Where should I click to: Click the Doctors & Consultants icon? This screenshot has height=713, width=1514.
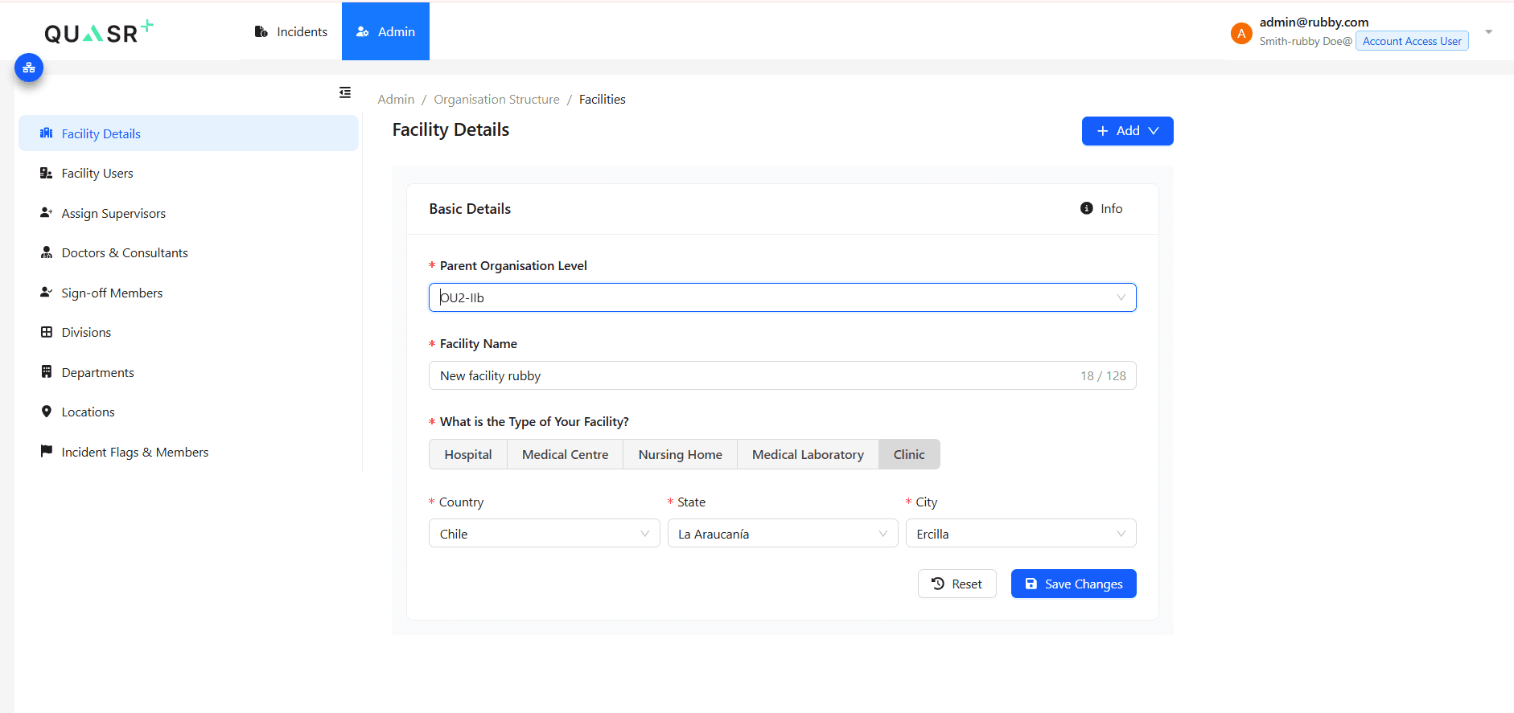tap(47, 252)
